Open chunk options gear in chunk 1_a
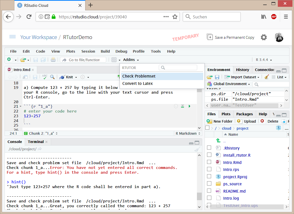294x214 pixels. (176, 106)
